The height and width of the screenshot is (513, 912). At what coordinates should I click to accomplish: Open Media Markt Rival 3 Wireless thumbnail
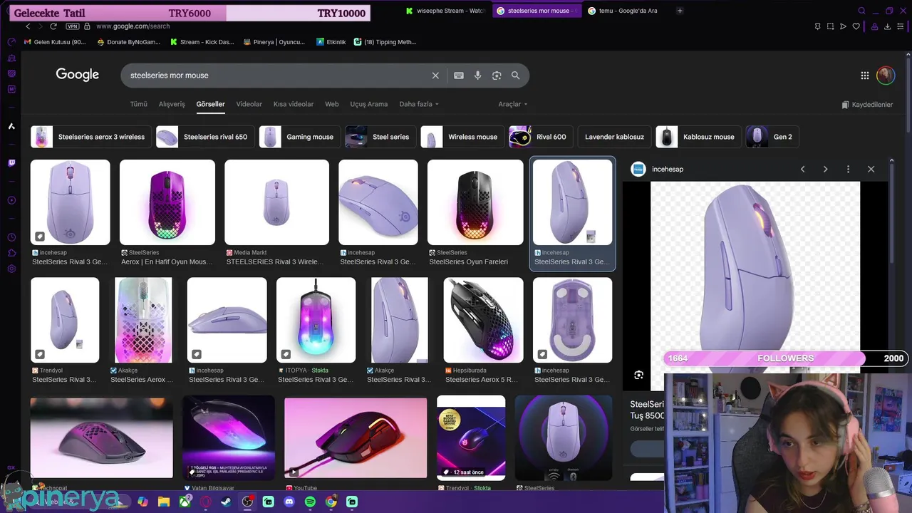pyautogui.click(x=276, y=202)
